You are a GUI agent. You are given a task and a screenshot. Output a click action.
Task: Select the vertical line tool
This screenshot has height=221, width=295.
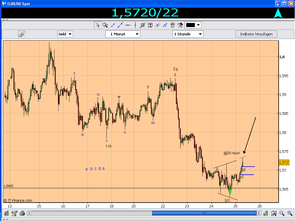135,25
